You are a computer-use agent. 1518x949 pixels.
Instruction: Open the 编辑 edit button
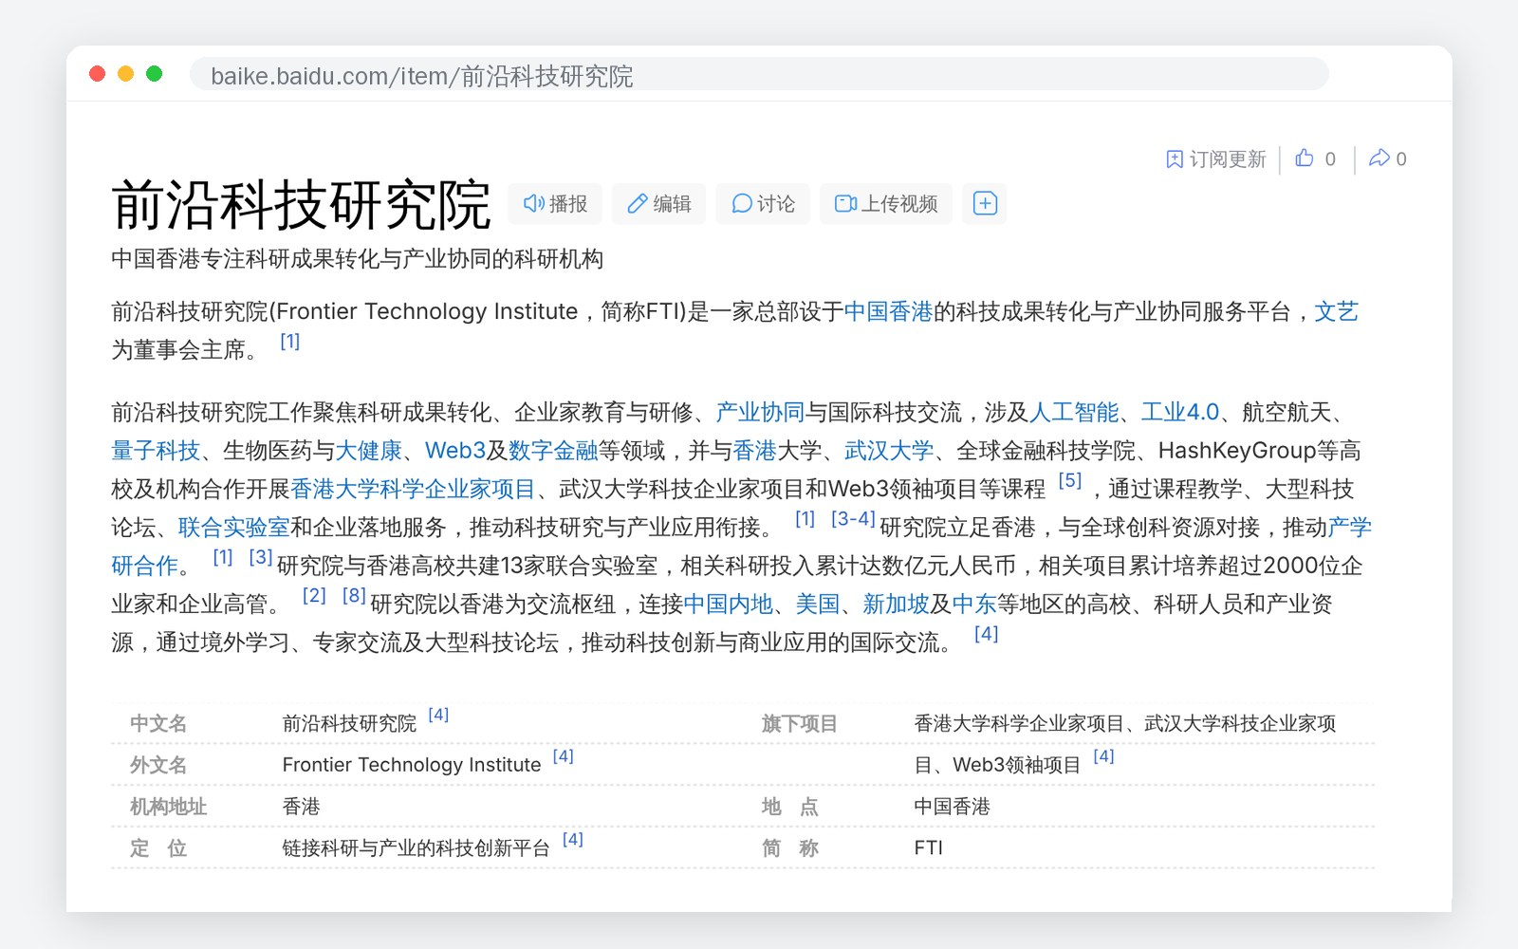pyautogui.click(x=658, y=204)
